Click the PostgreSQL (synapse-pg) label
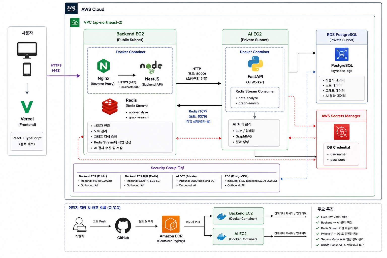 342,68
